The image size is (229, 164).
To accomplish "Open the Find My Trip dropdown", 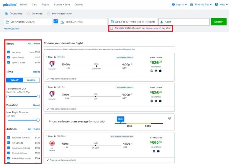I will click(201, 4).
